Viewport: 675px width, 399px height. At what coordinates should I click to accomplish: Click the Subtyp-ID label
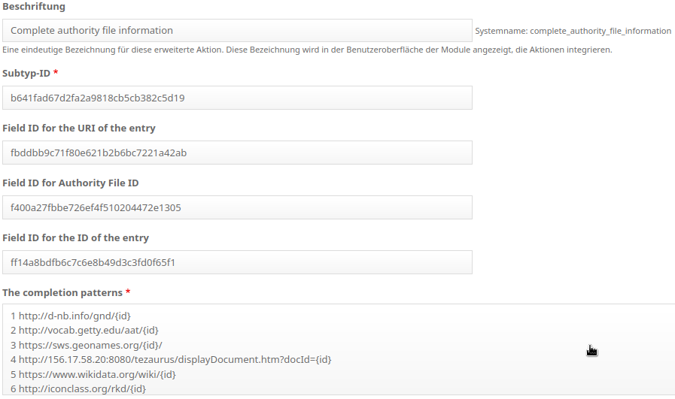pos(26,73)
